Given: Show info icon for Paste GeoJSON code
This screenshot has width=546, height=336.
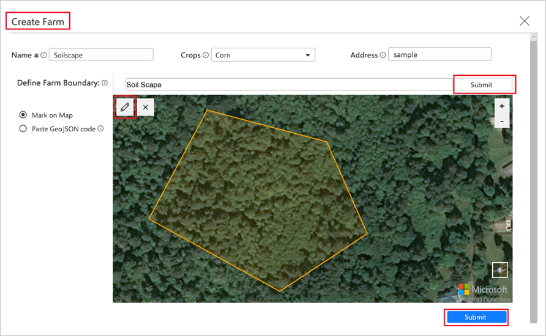Looking at the screenshot, I should [100, 128].
